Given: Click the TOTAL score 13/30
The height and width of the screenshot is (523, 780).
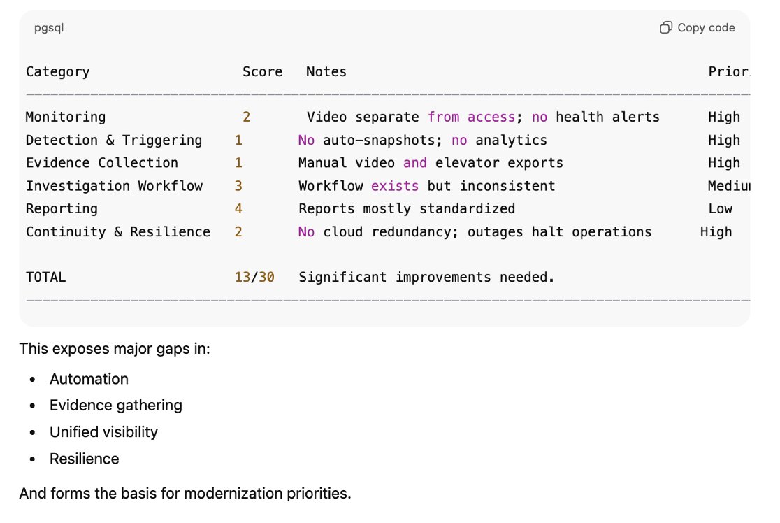Looking at the screenshot, I should pos(254,277).
